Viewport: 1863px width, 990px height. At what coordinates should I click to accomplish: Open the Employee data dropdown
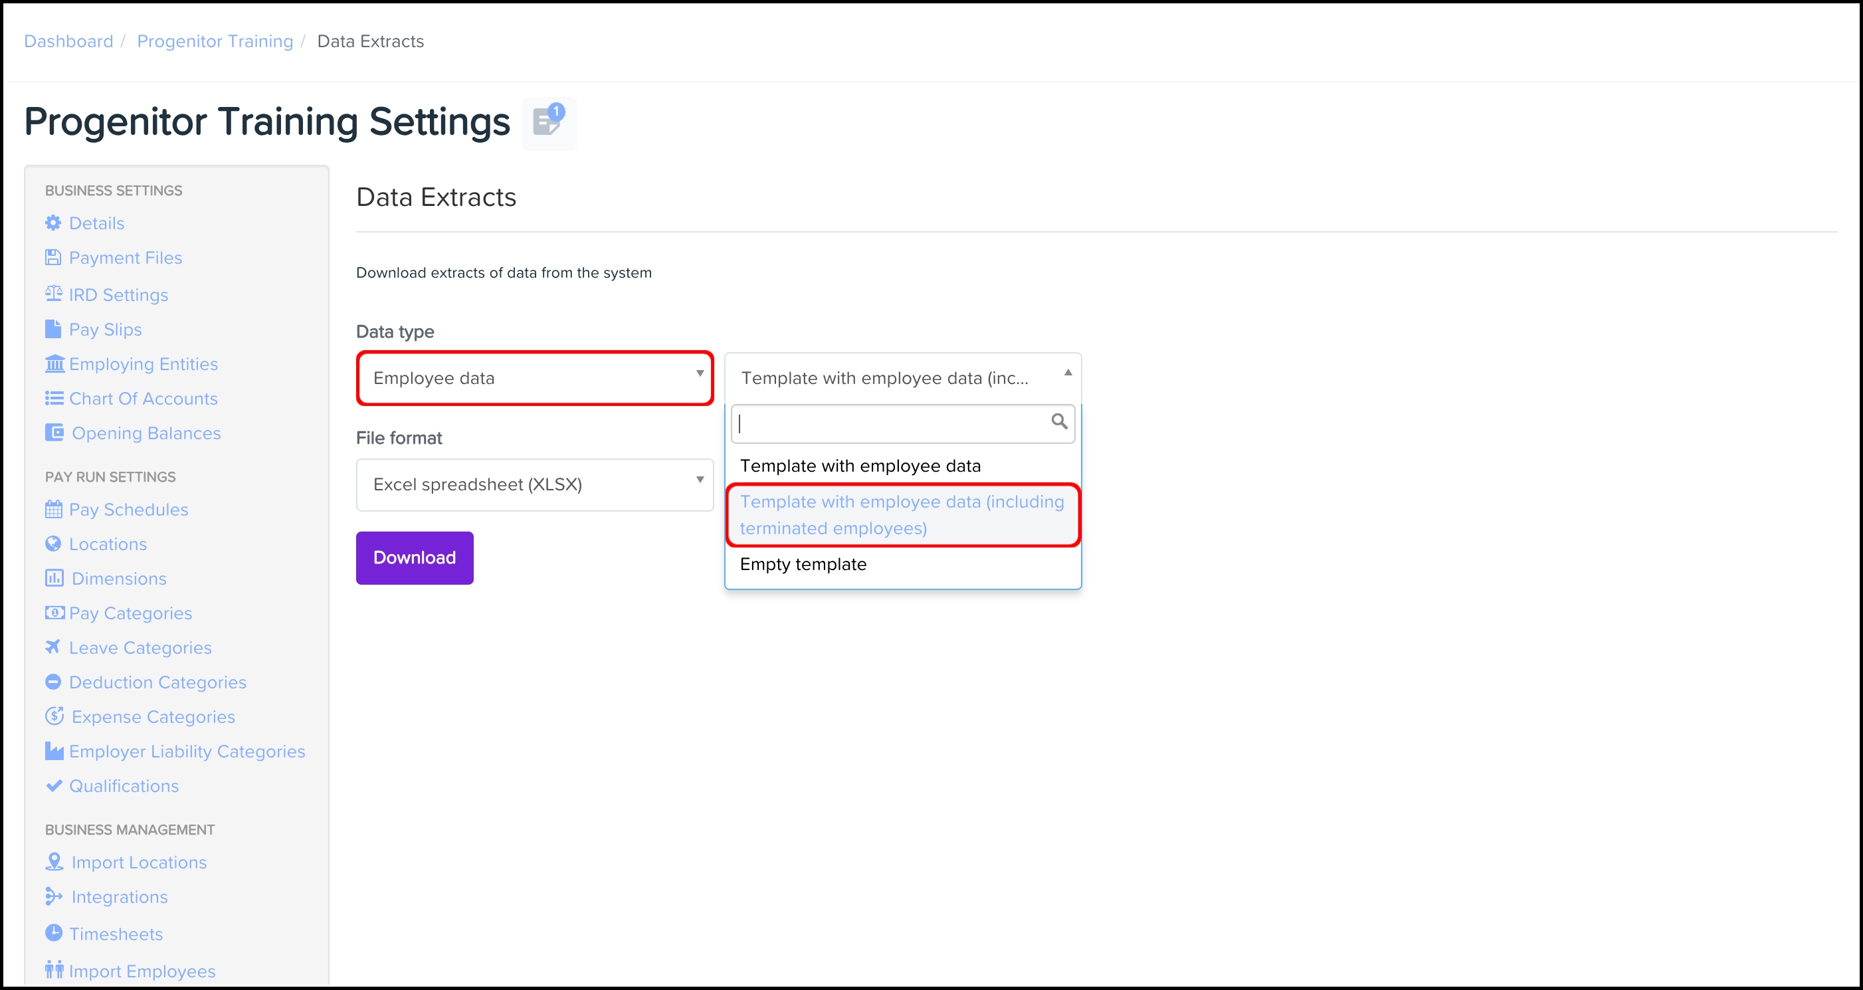tap(534, 378)
